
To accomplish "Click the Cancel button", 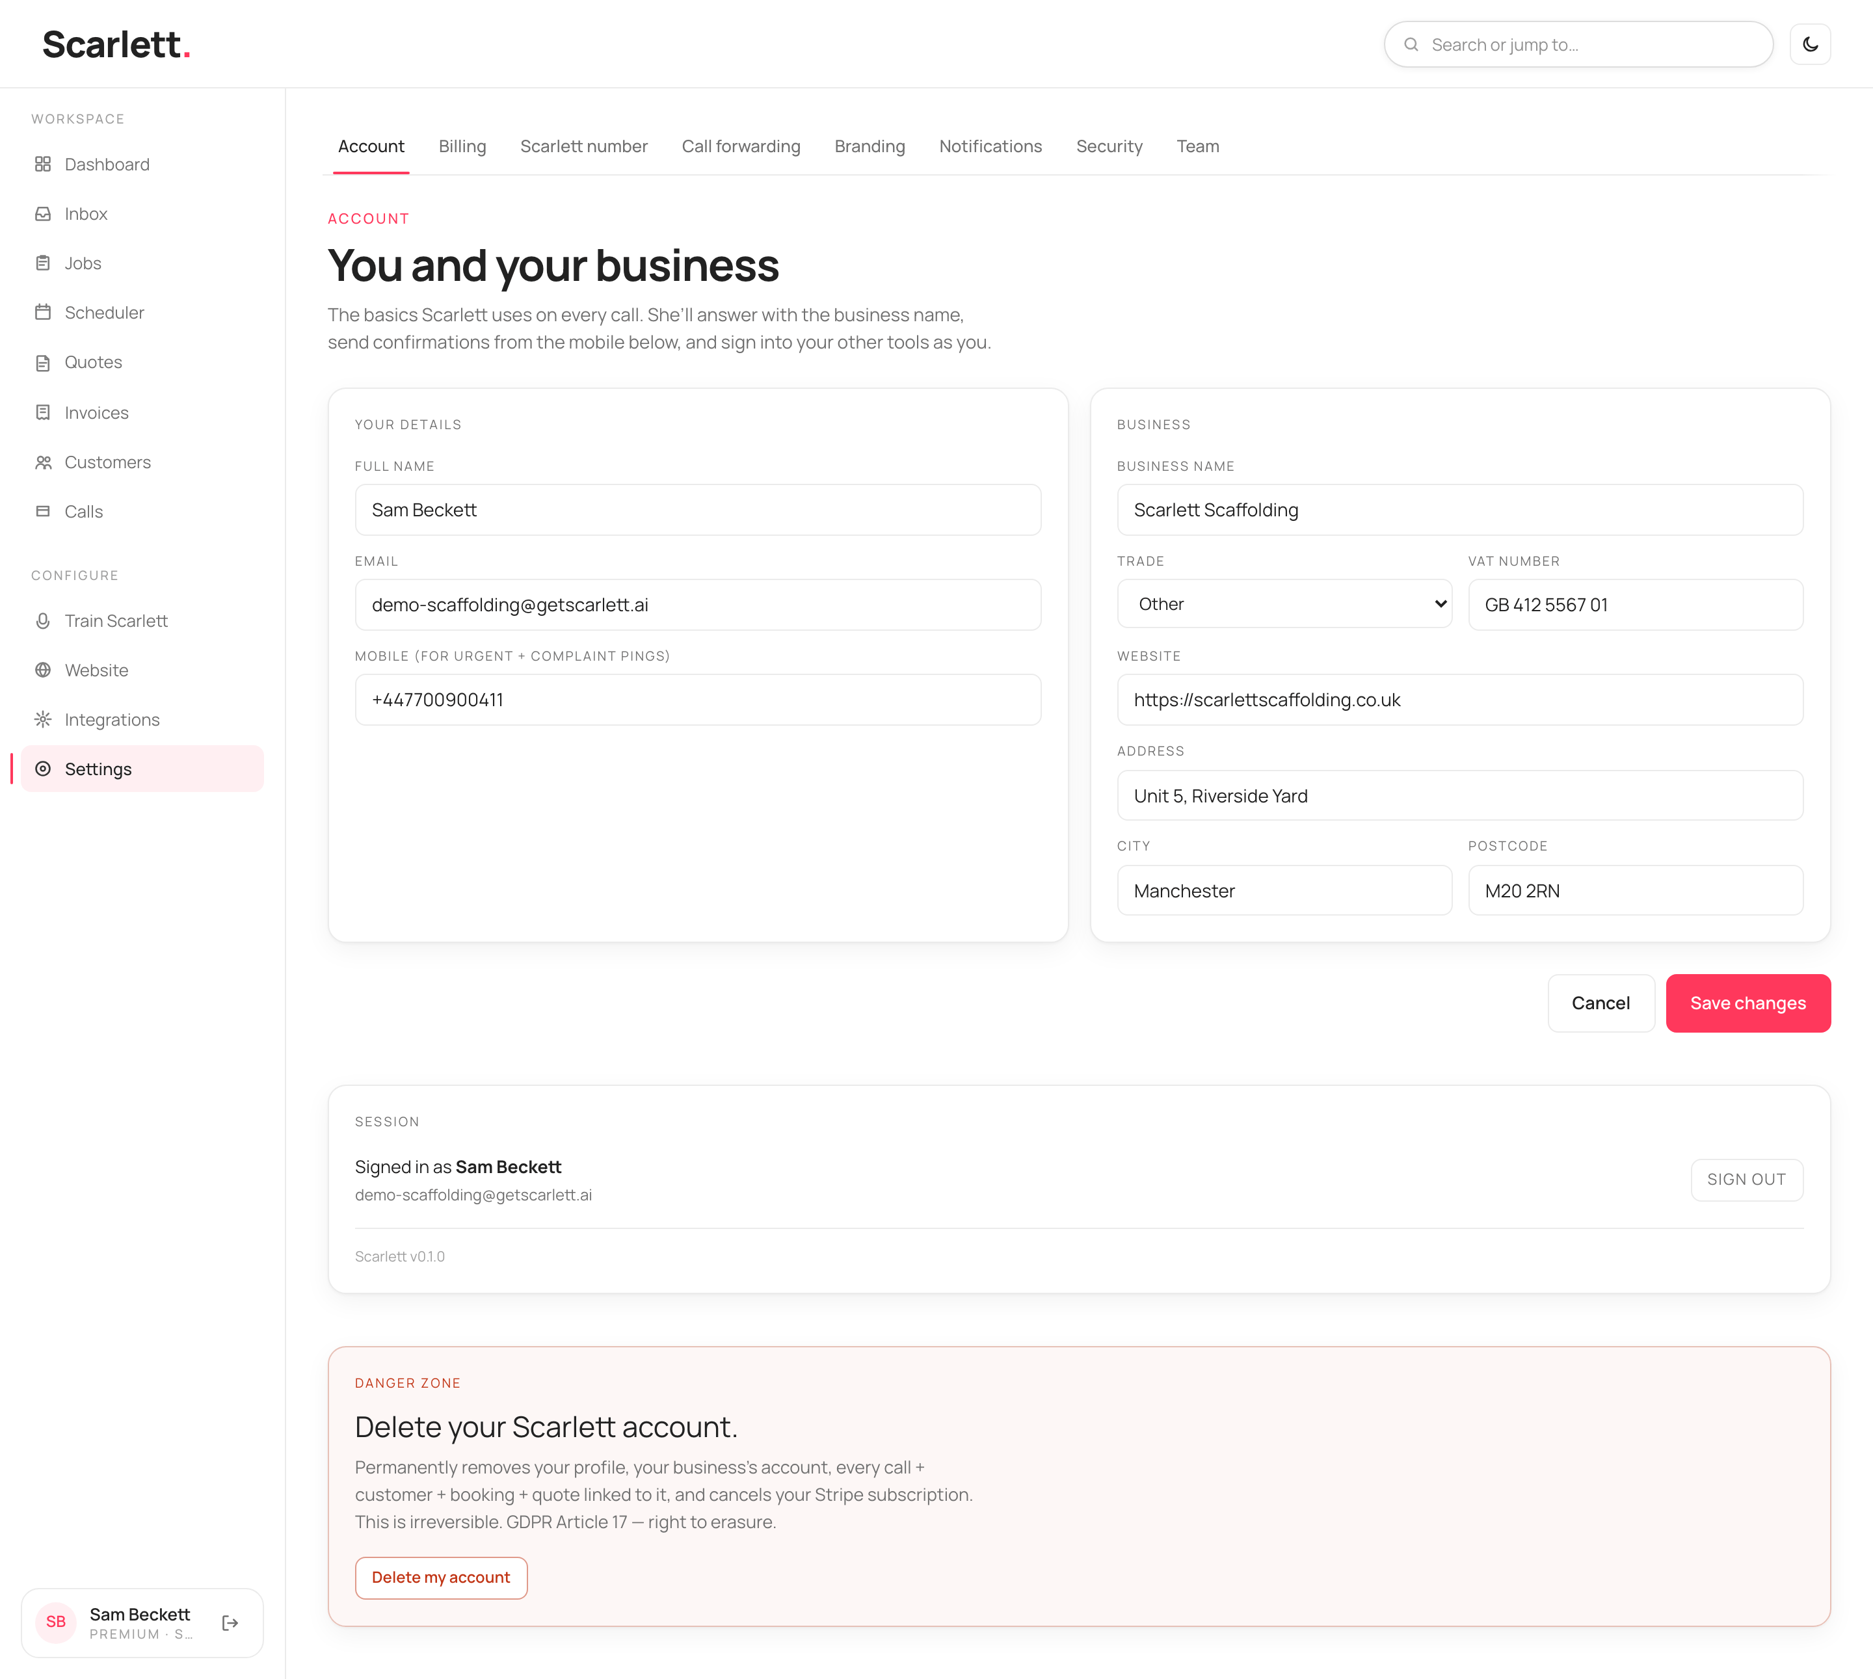I will coord(1601,1004).
